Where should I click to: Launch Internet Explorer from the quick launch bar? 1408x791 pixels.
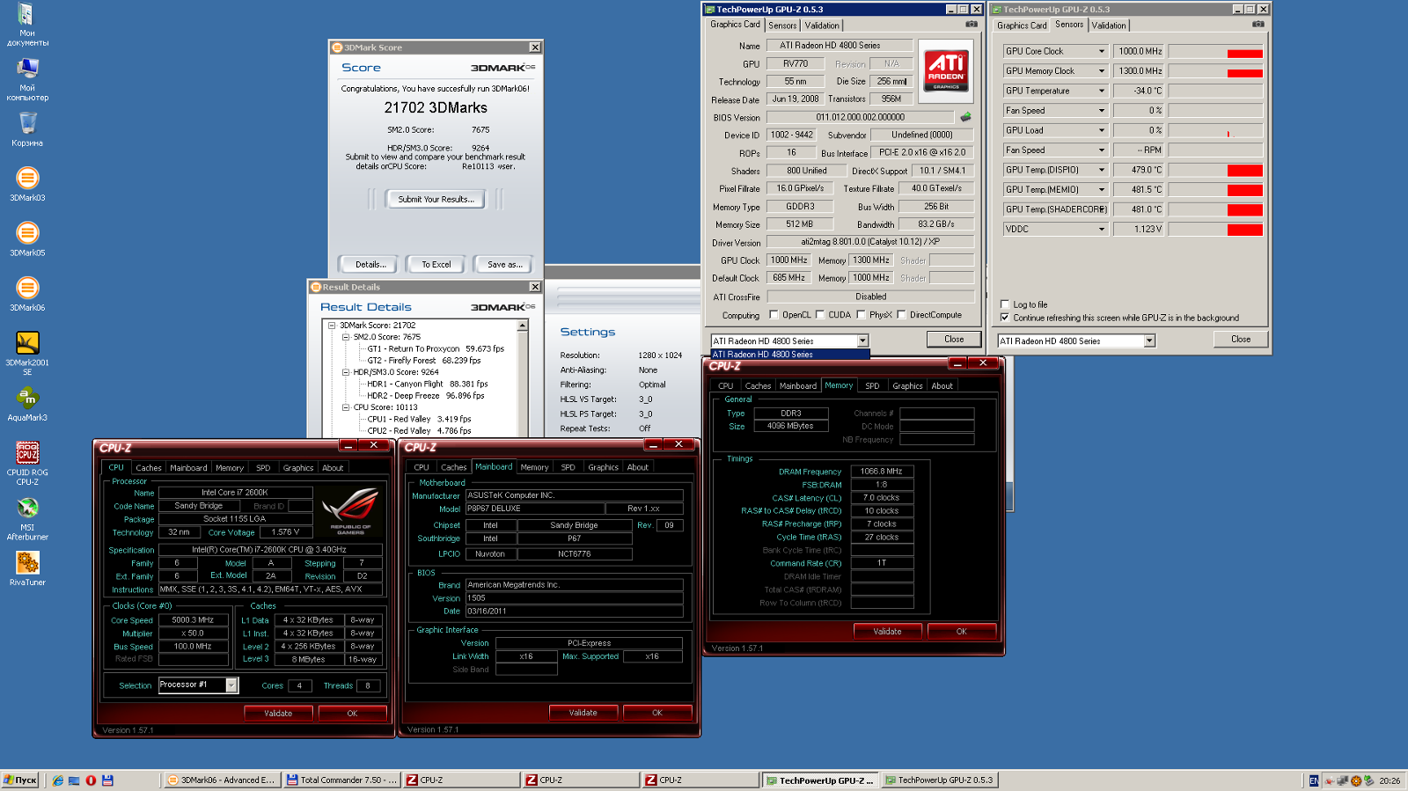[58, 780]
